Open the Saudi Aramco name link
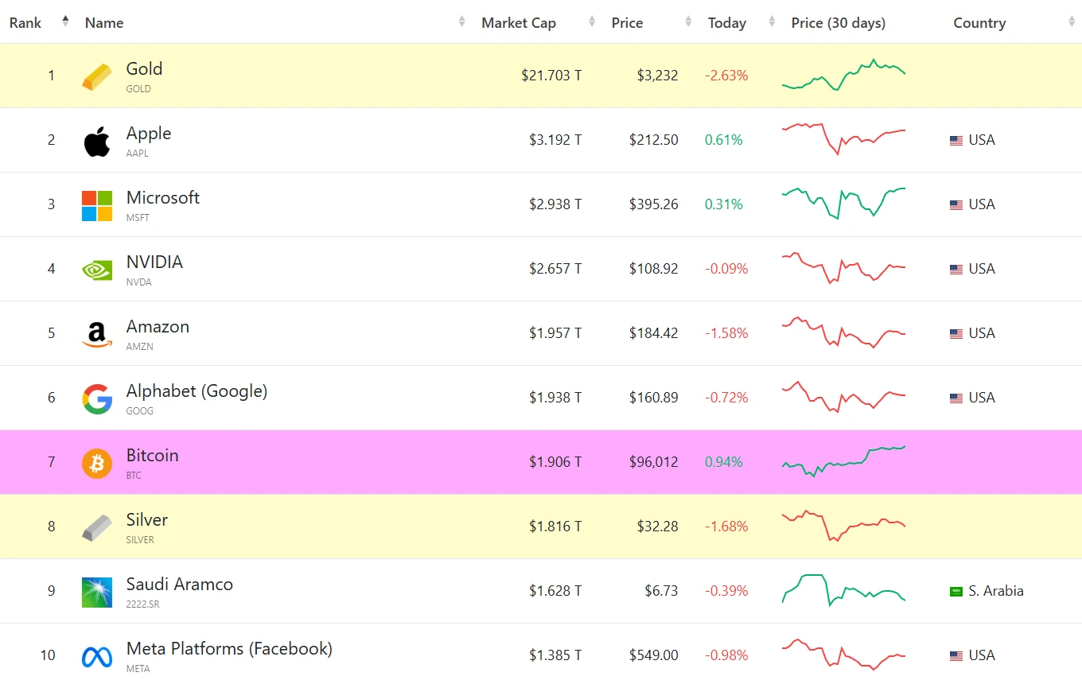Screen dimensions: 1082x684 click(180, 584)
